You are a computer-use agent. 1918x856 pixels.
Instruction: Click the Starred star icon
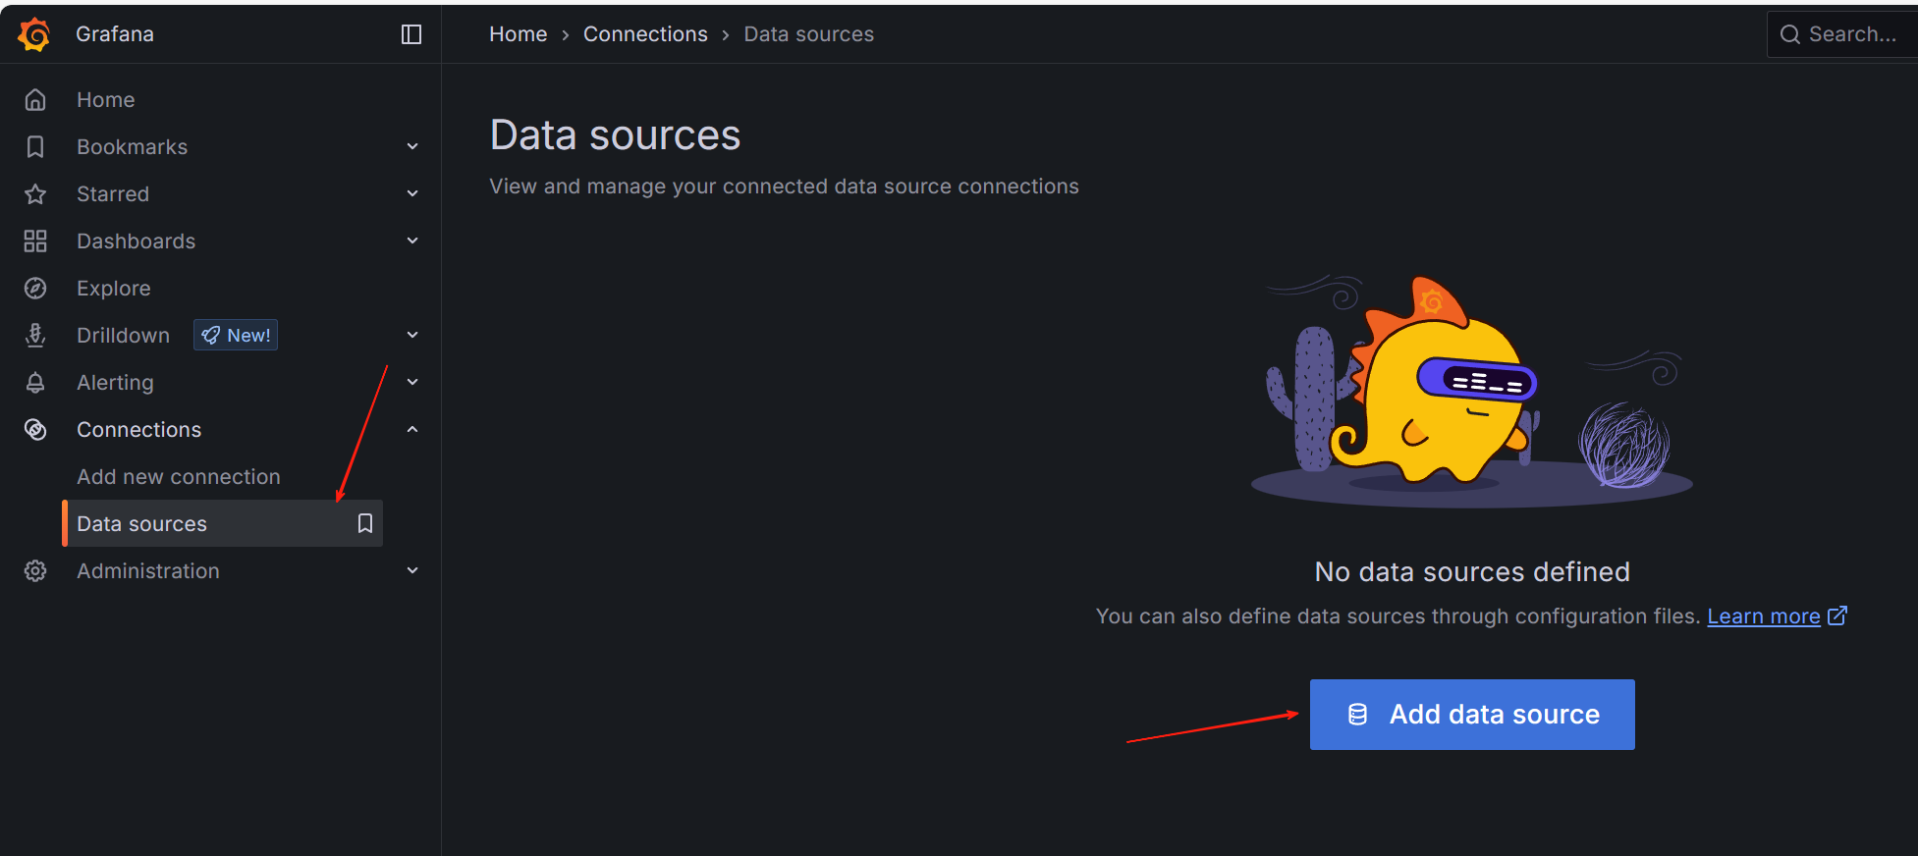coord(35,194)
